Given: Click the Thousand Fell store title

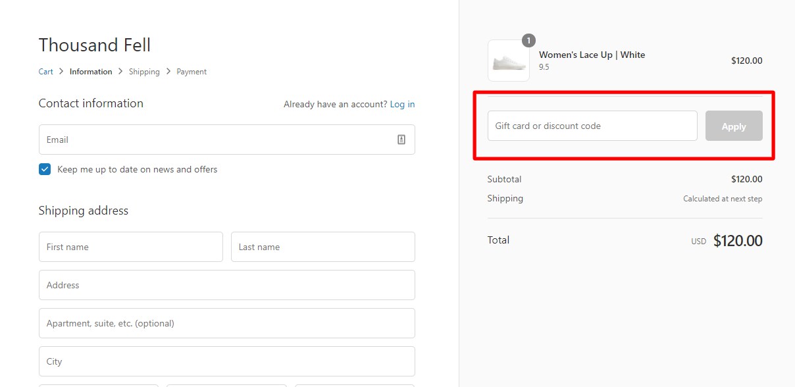Looking at the screenshot, I should click(95, 45).
